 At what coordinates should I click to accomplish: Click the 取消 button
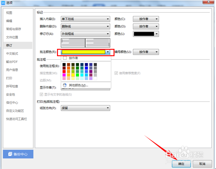pyautogui.click(x=202, y=164)
